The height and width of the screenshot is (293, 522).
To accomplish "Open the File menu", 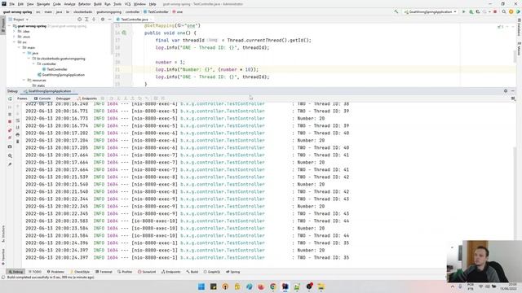I will pyautogui.click(x=11, y=4).
